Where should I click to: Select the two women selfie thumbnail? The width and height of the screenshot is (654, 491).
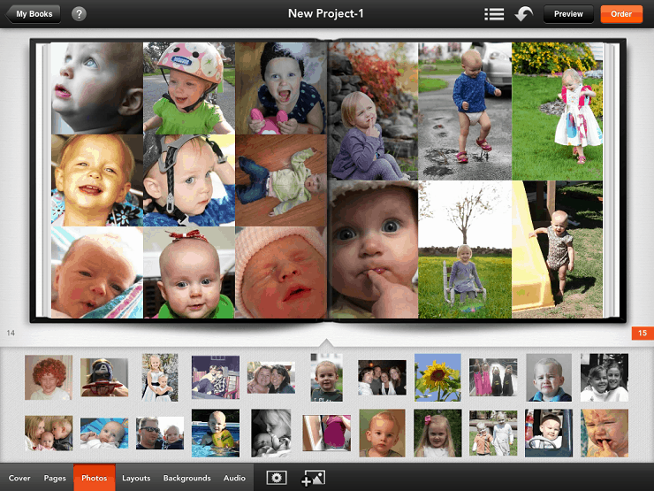271,378
